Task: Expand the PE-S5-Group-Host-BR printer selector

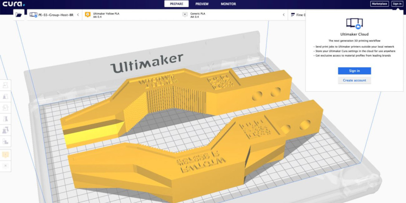Action: [55, 15]
